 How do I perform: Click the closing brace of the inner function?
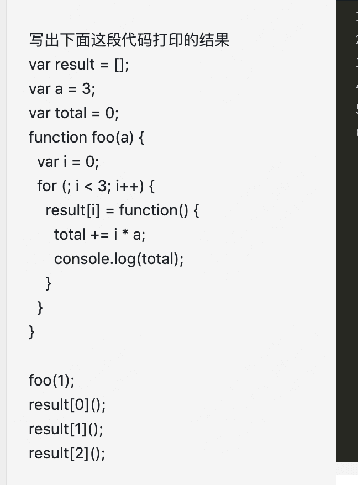[x=49, y=283]
